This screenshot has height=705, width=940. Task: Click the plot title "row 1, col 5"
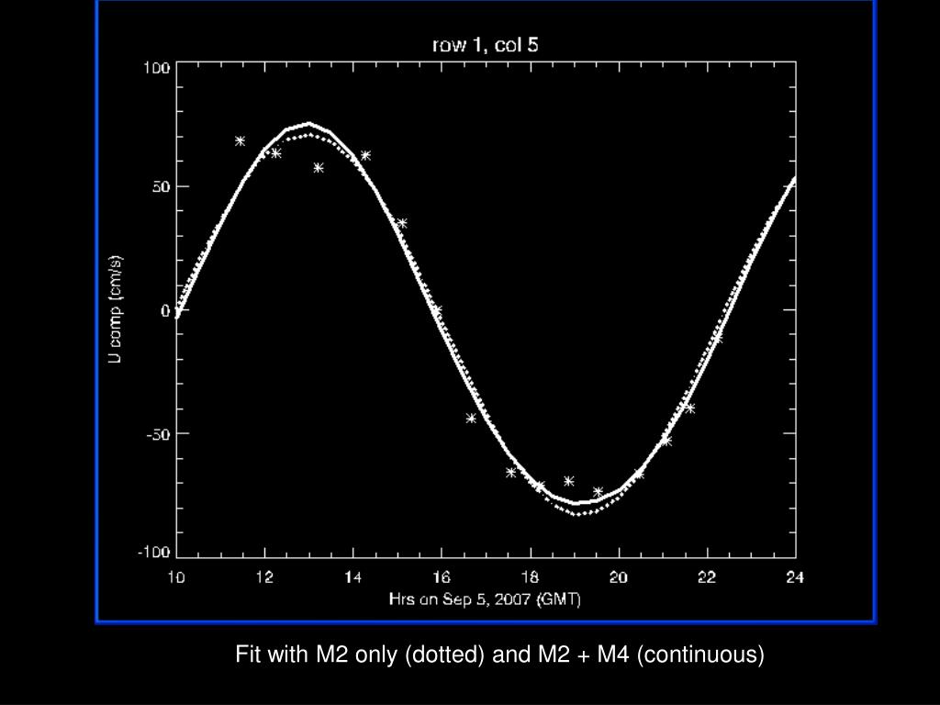tap(485, 45)
